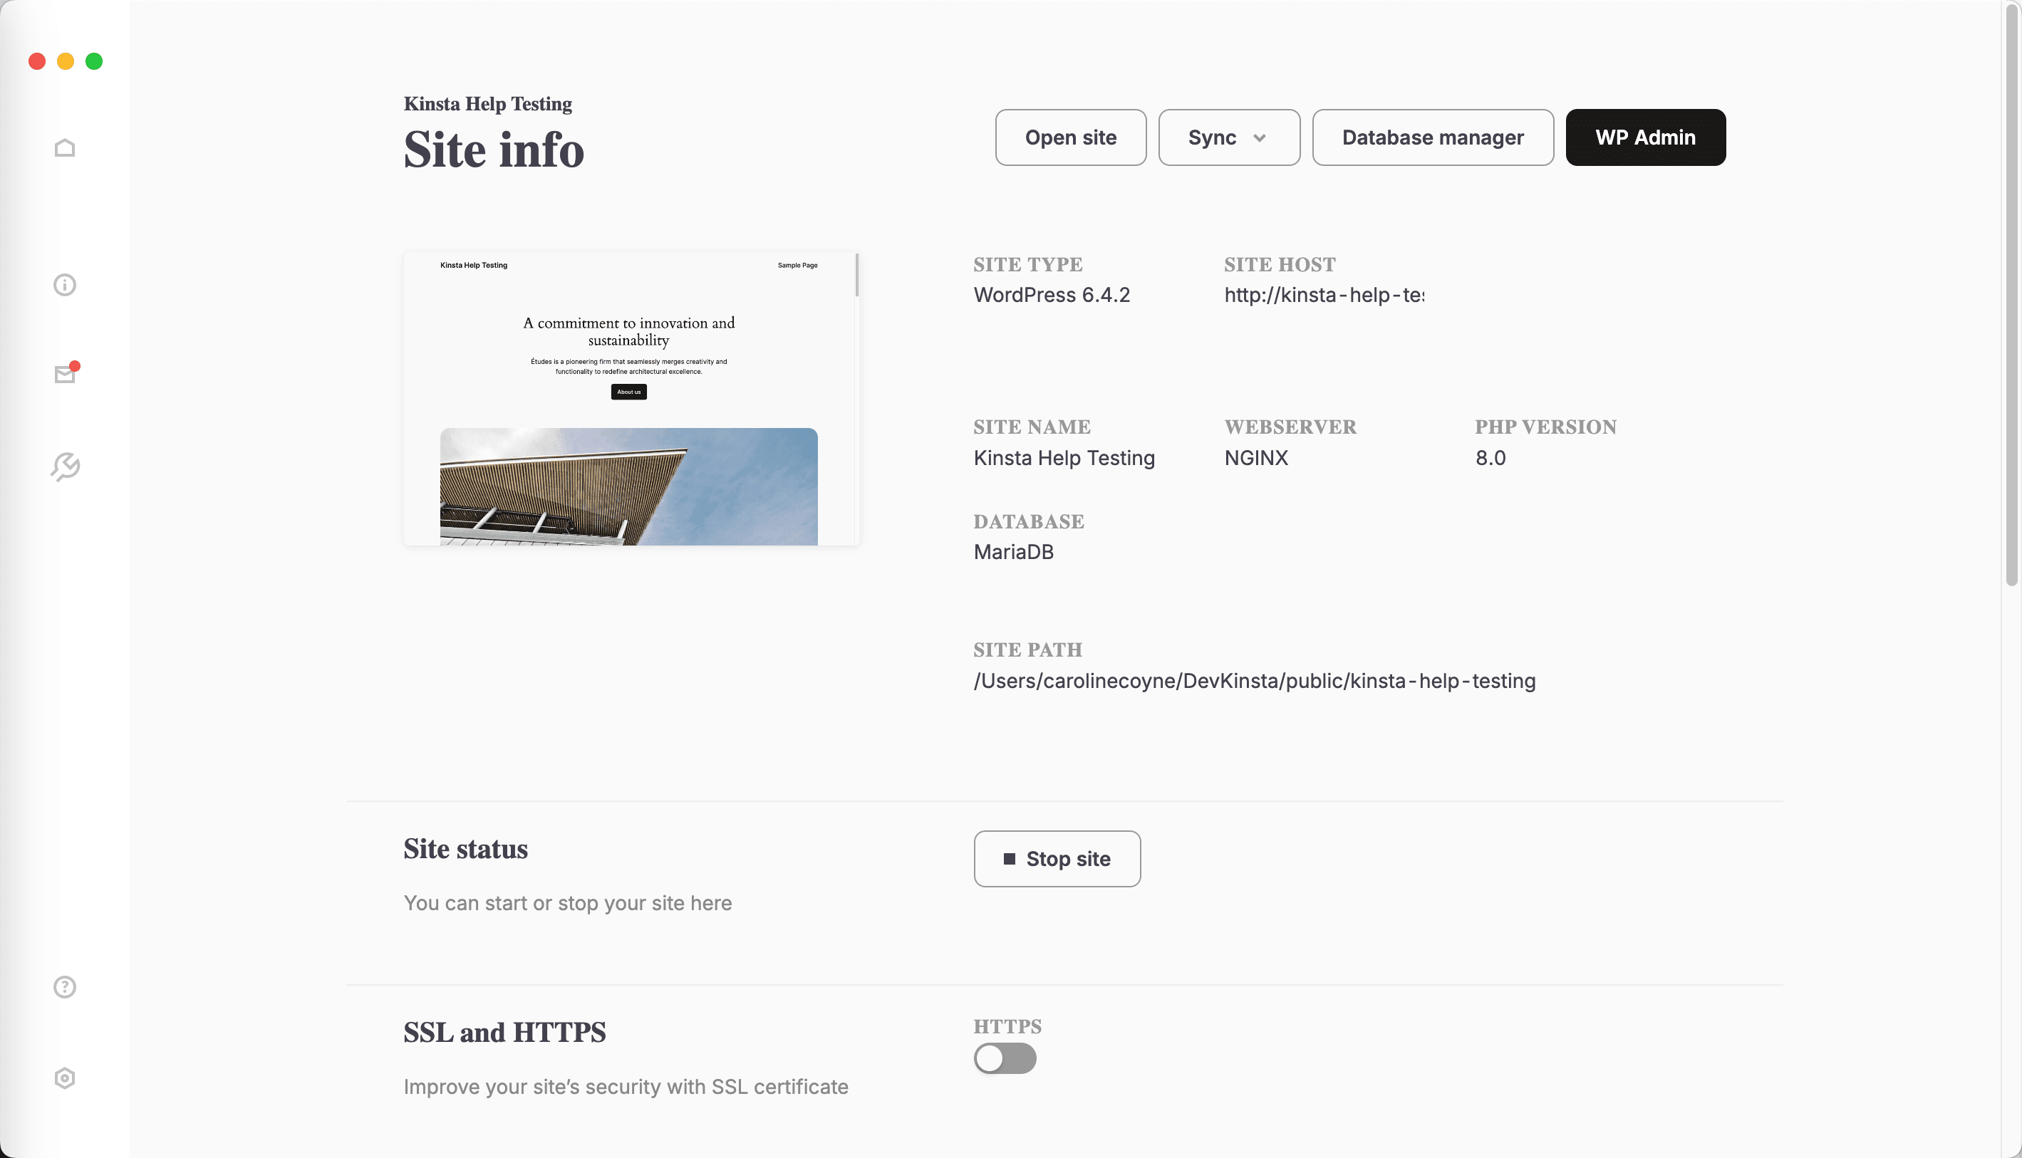Viewport: 2022px width, 1158px height.
Task: Click the home/dashboard icon
Action: point(66,147)
